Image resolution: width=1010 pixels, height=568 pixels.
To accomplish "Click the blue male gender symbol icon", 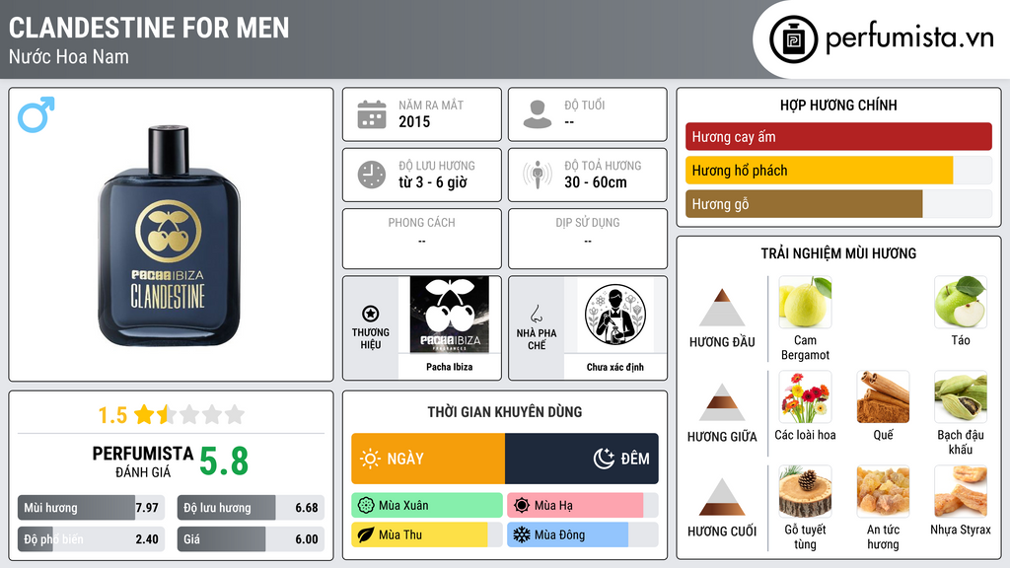I will coord(36,114).
